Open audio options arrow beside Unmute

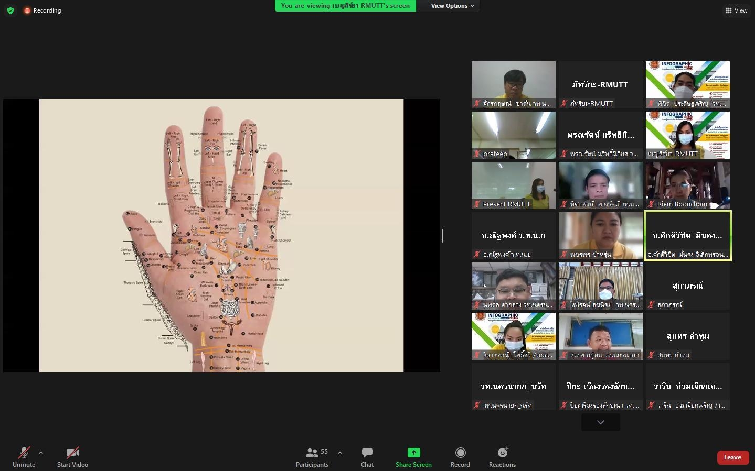[x=41, y=453]
